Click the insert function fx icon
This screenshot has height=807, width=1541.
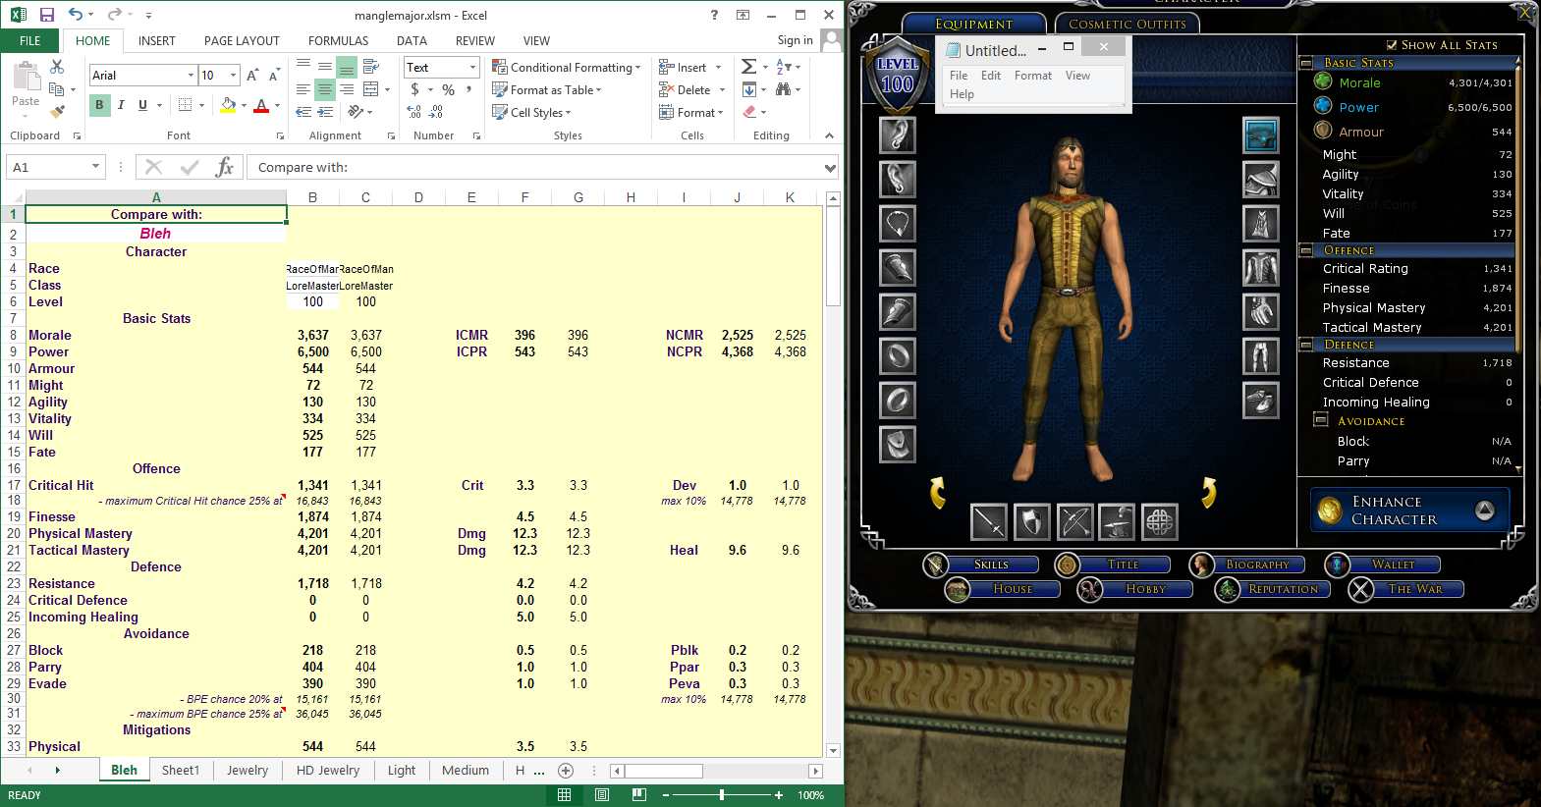225,167
